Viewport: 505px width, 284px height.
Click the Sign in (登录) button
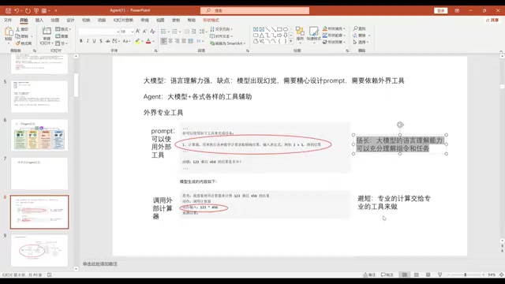click(441, 10)
